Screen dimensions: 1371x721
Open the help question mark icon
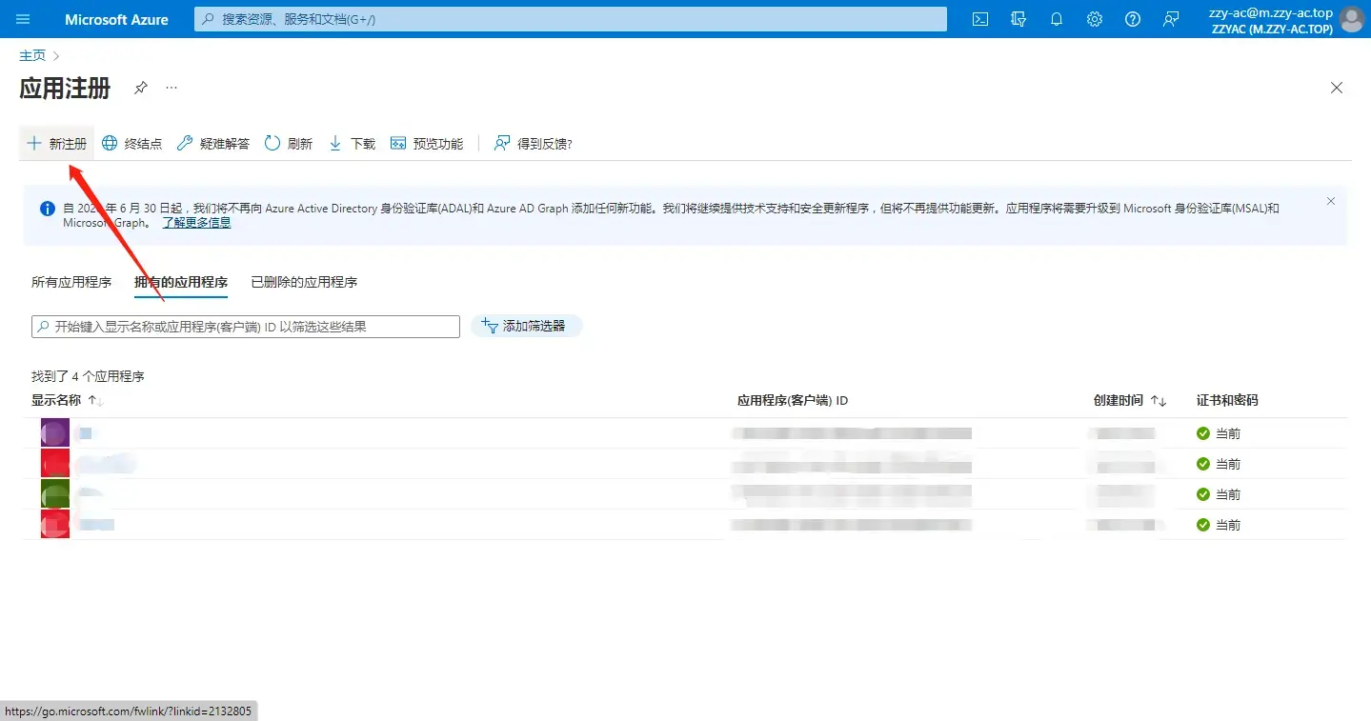click(1133, 19)
